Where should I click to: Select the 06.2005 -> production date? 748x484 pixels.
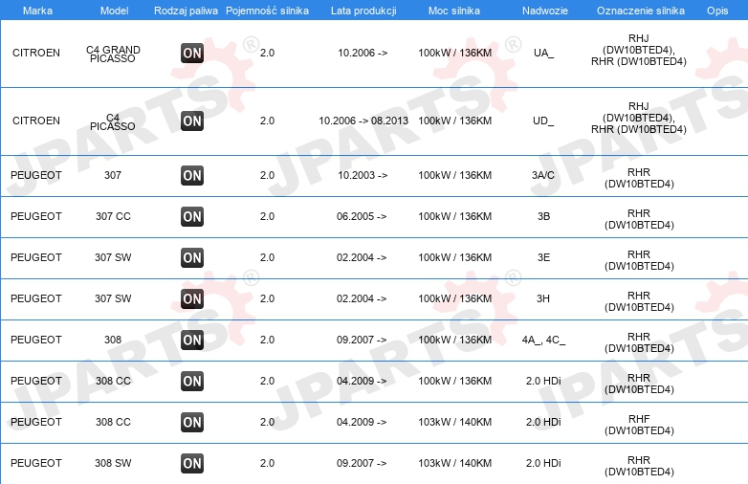pos(362,216)
